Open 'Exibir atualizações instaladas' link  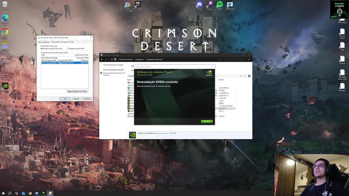pos(113,70)
